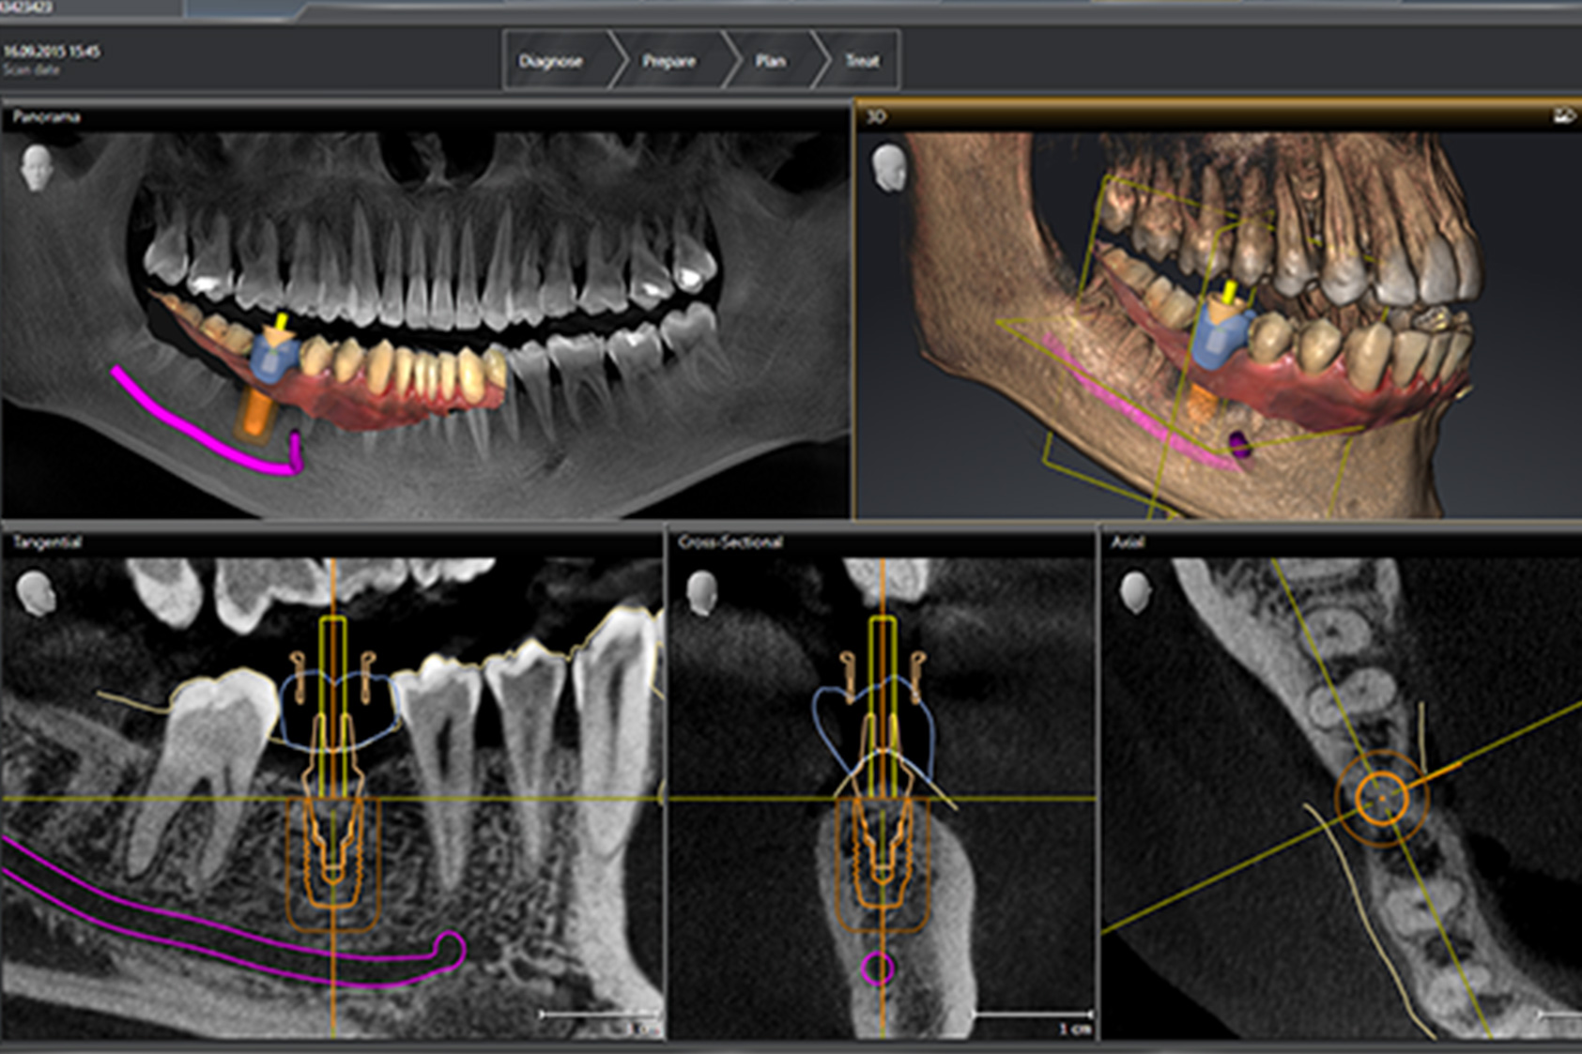The width and height of the screenshot is (1582, 1054).
Task: Select the magenta nerve canal circle in Cross-Sectional view
Action: coord(878,968)
